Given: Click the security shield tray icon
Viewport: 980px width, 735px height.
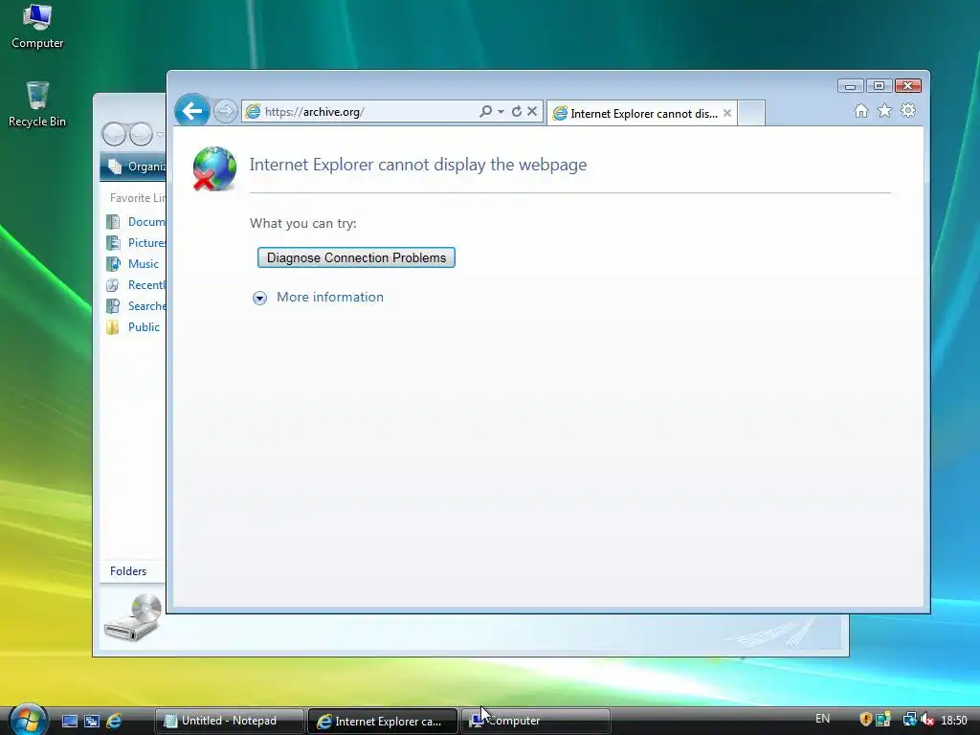Looking at the screenshot, I should point(865,720).
